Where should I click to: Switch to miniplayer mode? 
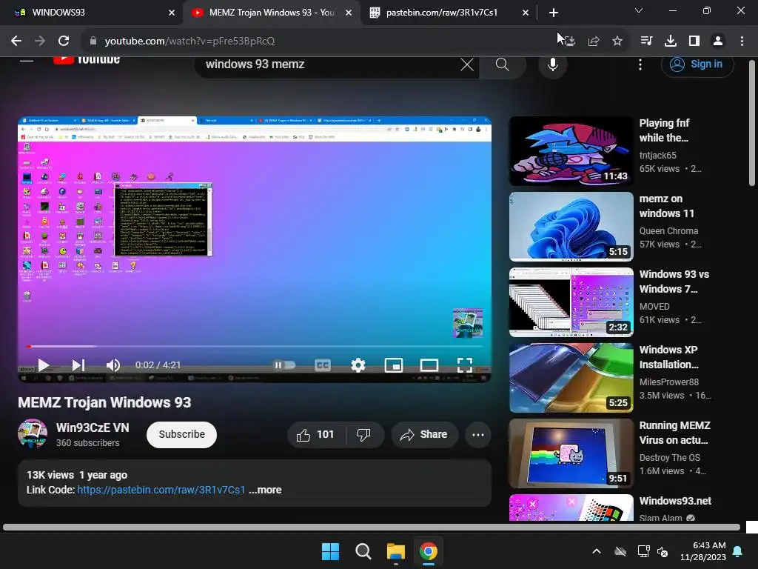394,365
